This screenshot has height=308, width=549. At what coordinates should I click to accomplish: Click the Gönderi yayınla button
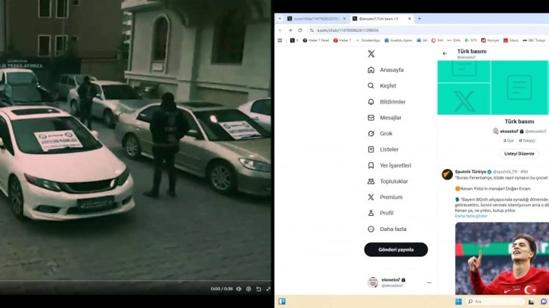pos(395,249)
